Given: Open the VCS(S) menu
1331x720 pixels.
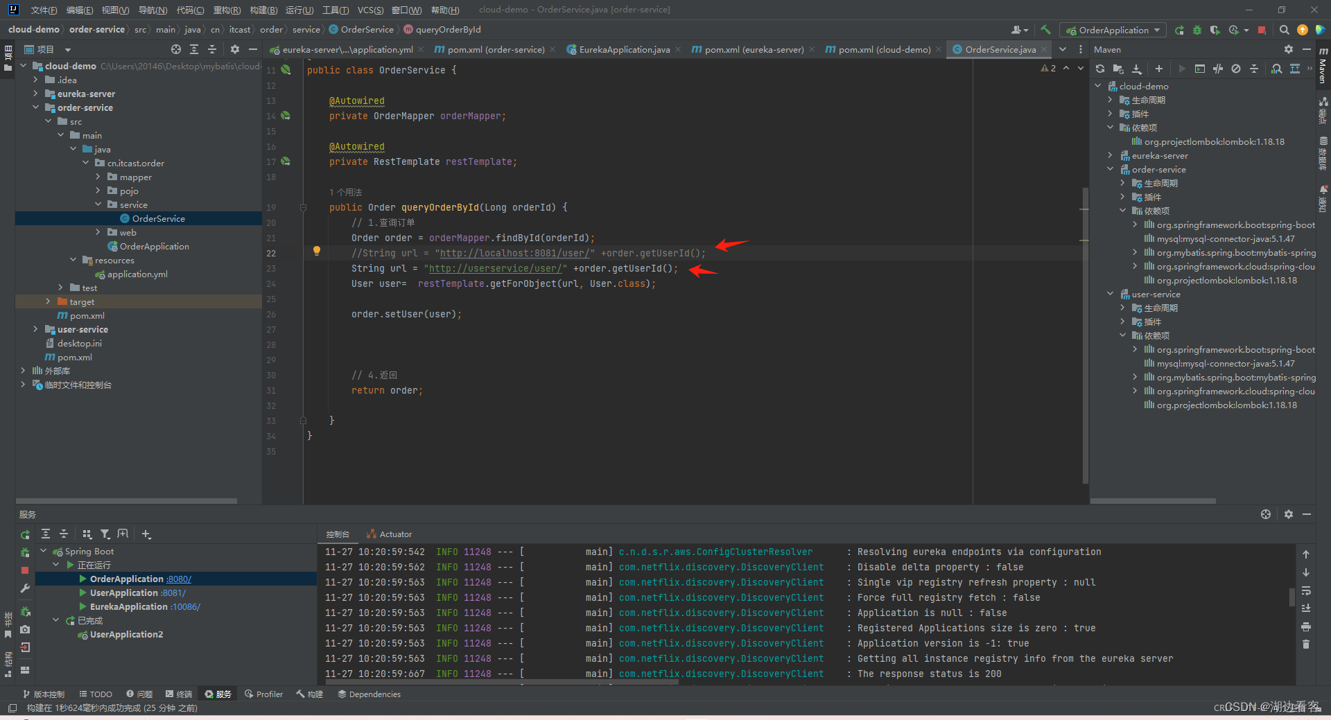Looking at the screenshot, I should 370,10.
